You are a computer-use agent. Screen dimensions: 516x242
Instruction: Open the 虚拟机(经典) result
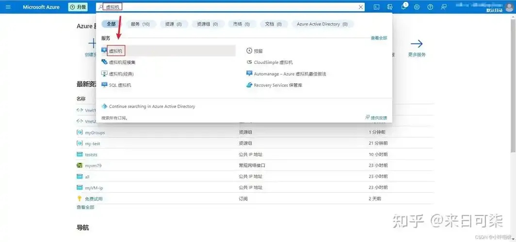coord(121,74)
